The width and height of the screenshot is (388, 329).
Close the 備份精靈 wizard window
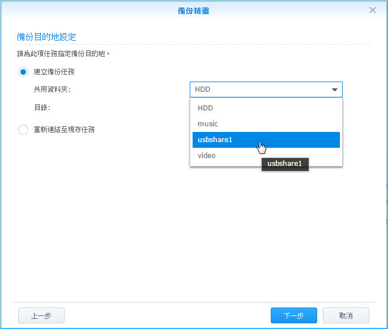(x=372, y=10)
